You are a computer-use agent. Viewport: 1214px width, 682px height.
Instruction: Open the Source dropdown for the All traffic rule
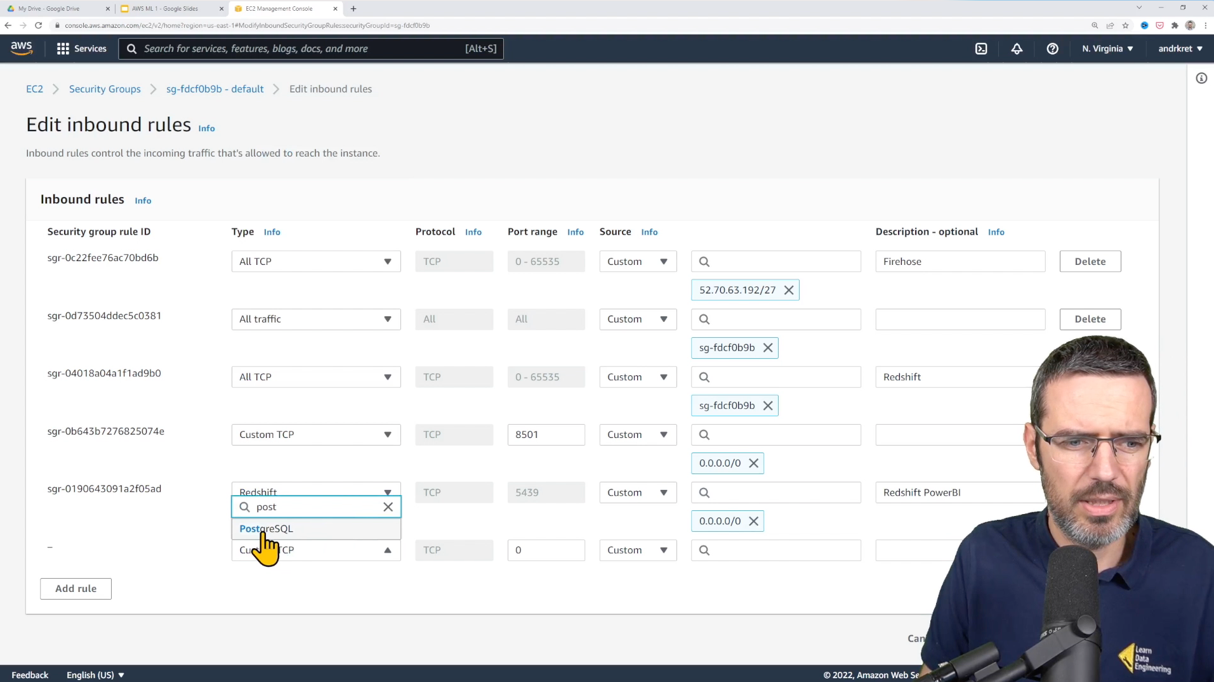tap(638, 319)
